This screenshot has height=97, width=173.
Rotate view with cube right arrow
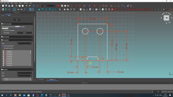pos(172,18)
